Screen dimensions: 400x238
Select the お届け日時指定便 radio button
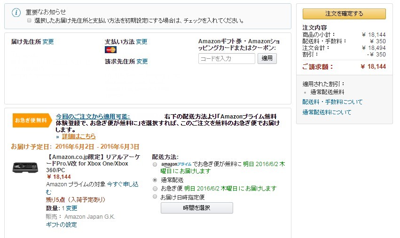(155, 197)
